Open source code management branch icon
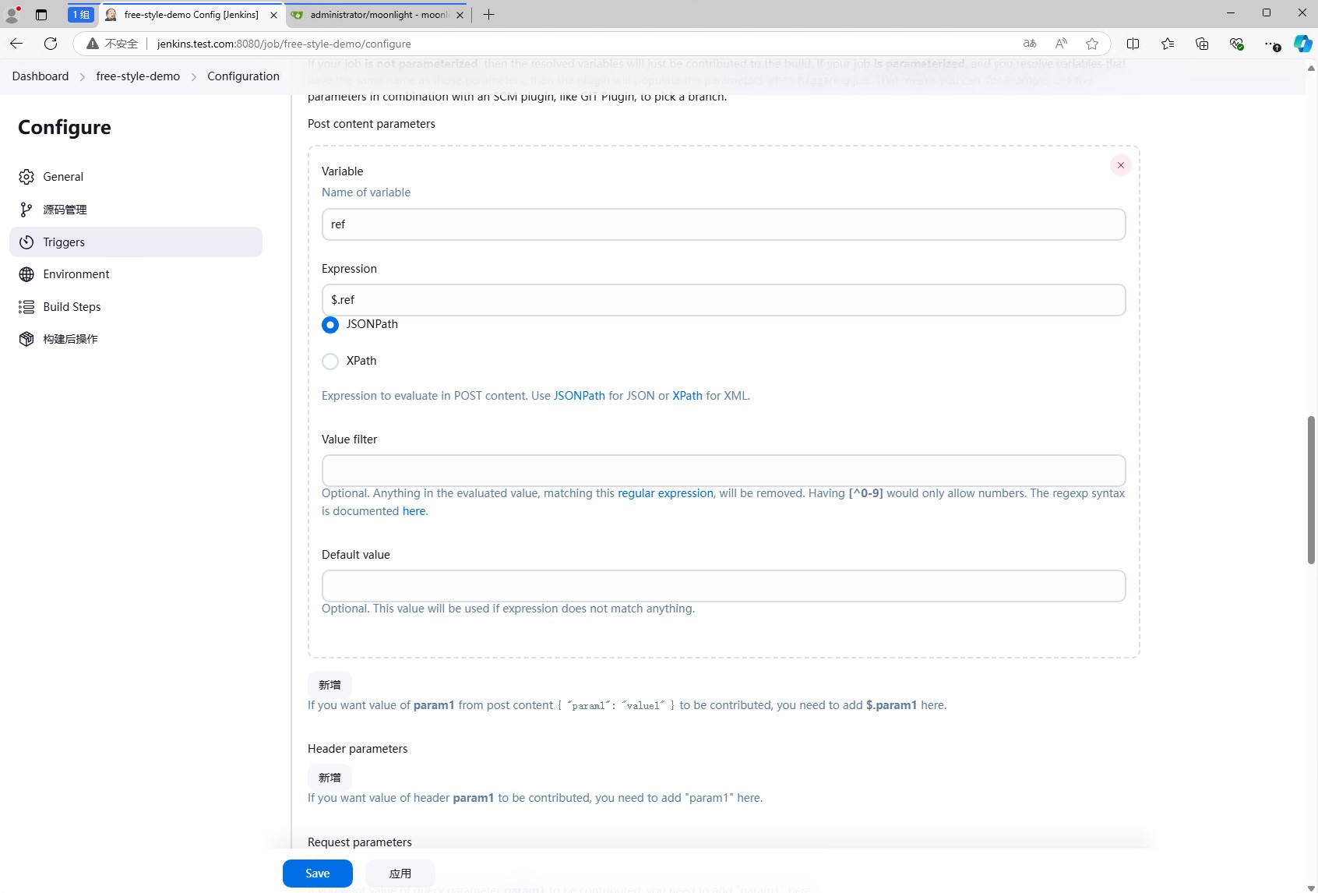1318x893 pixels. pos(26,210)
